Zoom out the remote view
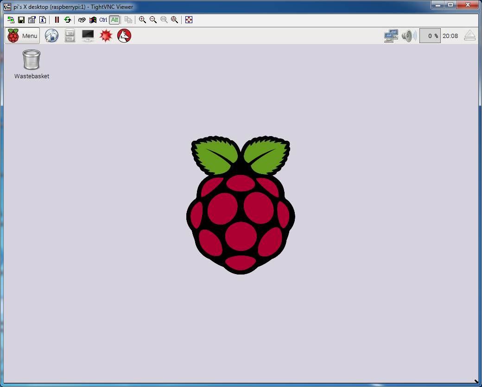The image size is (482, 387). point(153,20)
